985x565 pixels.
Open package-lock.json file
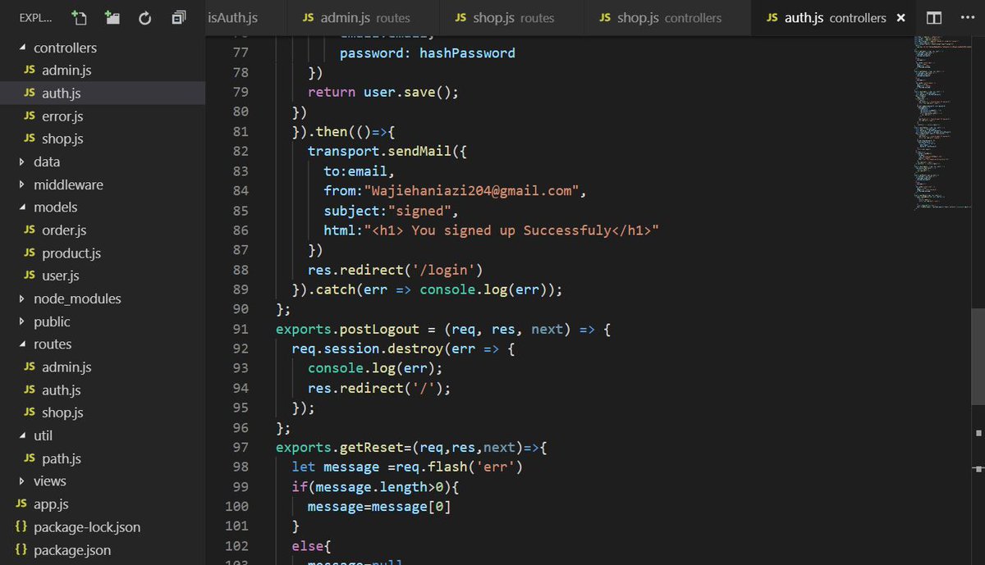click(103, 527)
